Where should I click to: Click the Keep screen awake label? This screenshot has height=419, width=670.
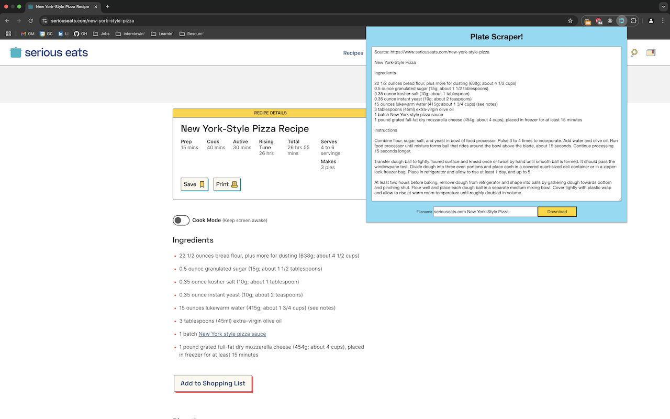[245, 220]
